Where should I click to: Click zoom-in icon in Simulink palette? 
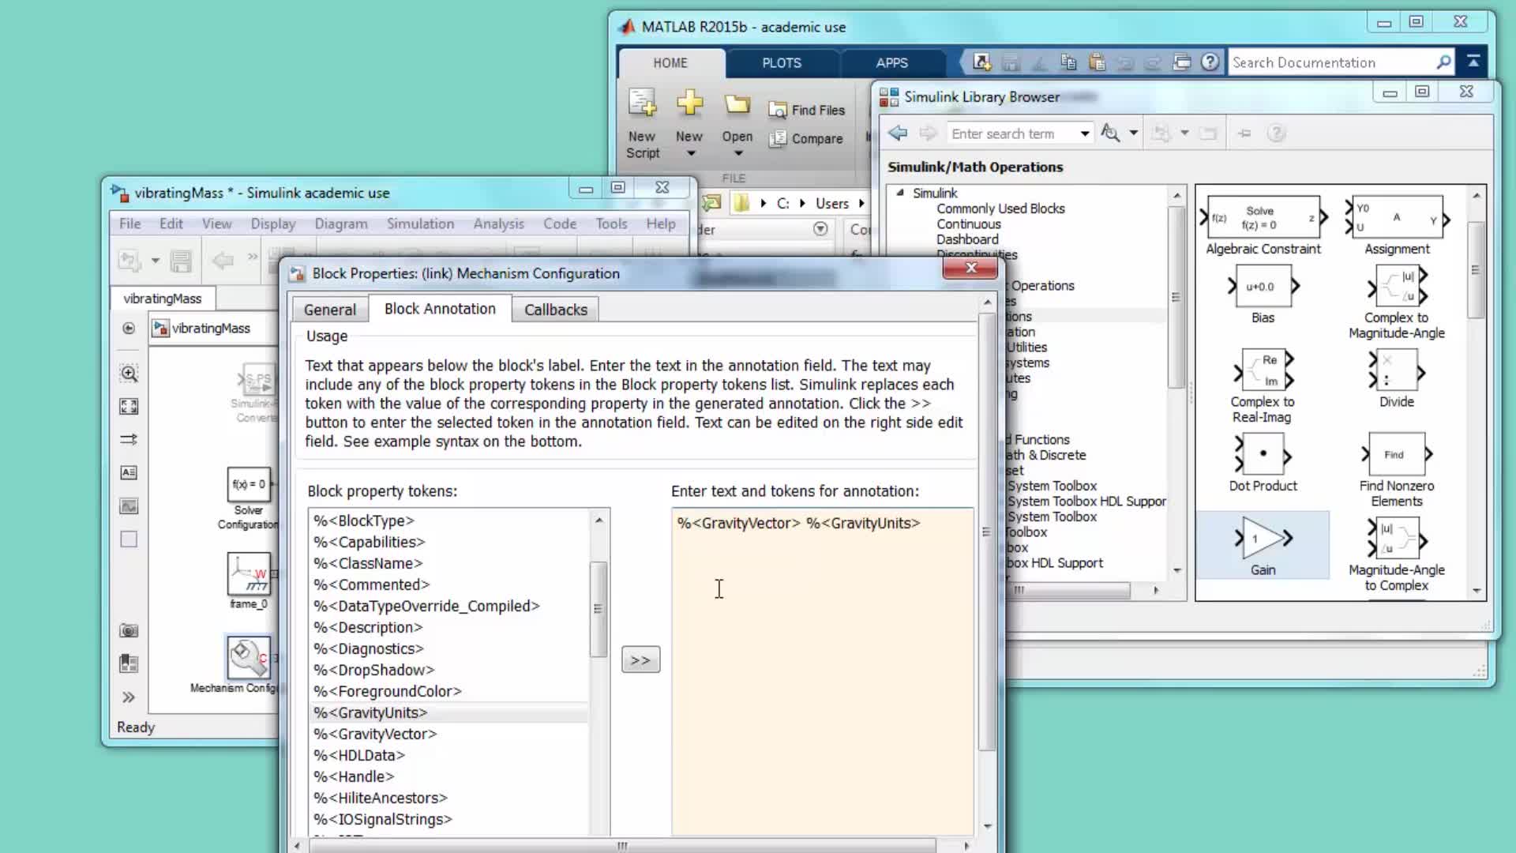point(129,374)
